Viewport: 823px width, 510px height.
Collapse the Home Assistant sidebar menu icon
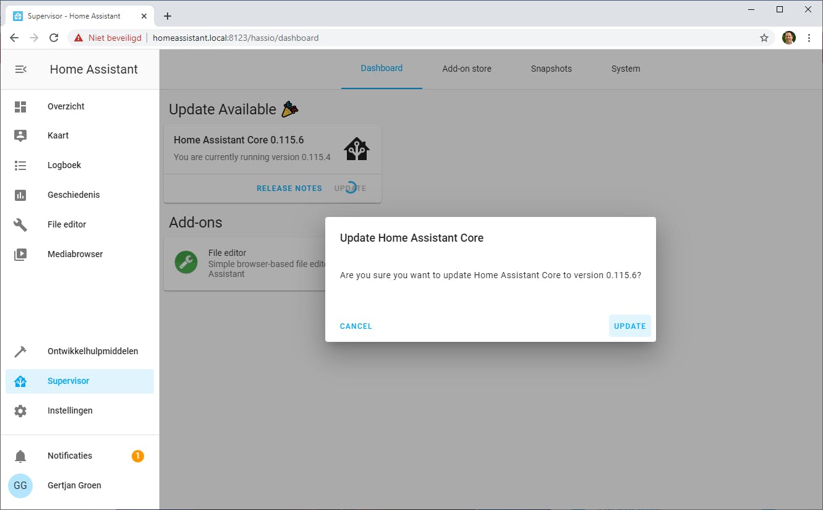click(x=20, y=69)
